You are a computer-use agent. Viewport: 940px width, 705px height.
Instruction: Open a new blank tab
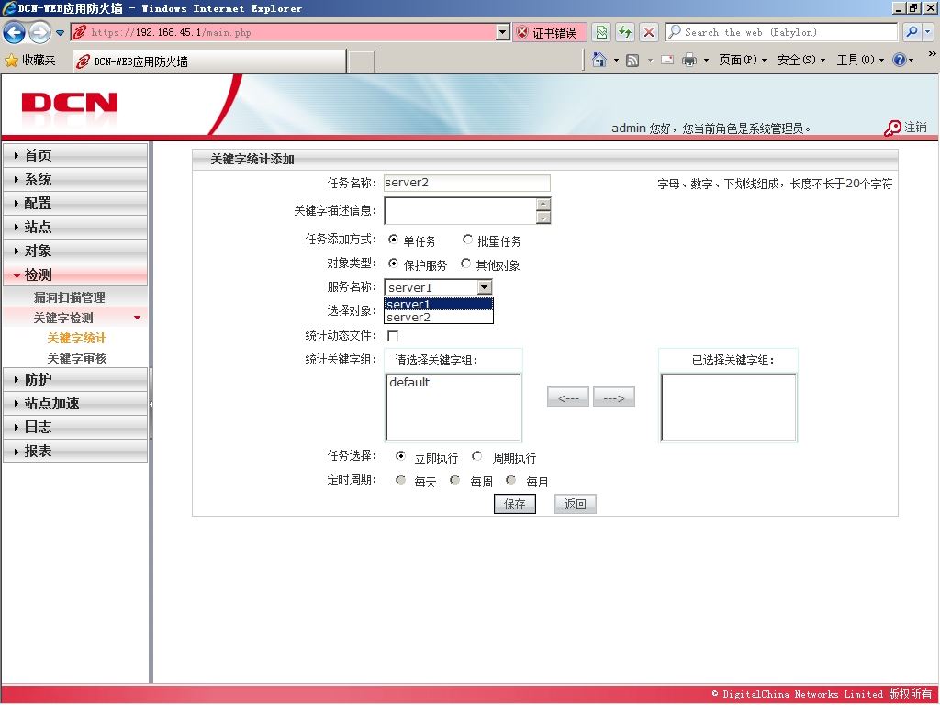(x=362, y=62)
